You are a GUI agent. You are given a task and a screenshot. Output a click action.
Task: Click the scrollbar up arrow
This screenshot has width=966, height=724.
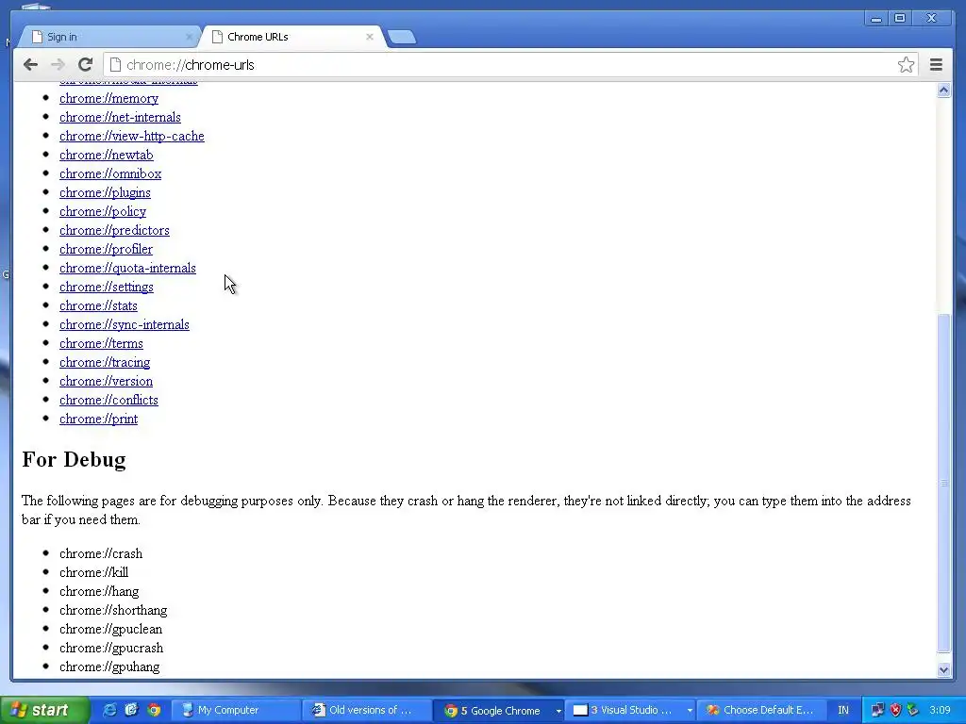943,90
